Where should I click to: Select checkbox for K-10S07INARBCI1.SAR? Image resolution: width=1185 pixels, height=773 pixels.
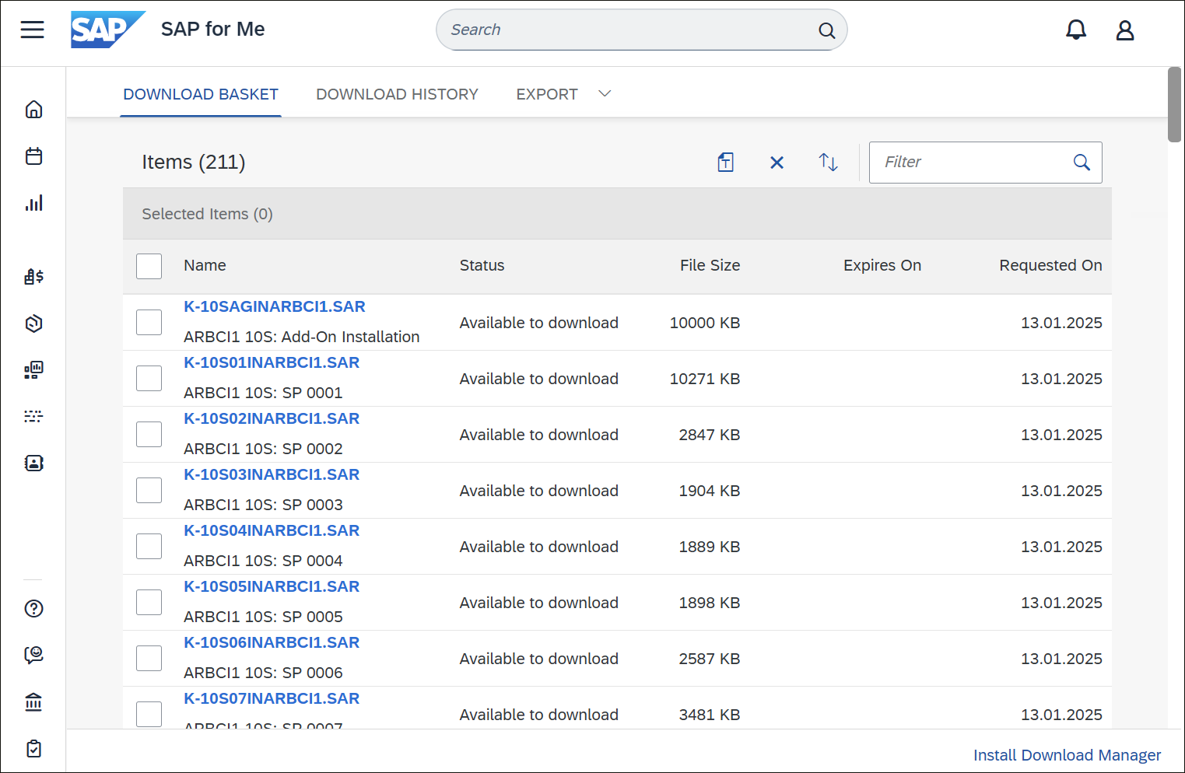(x=149, y=714)
